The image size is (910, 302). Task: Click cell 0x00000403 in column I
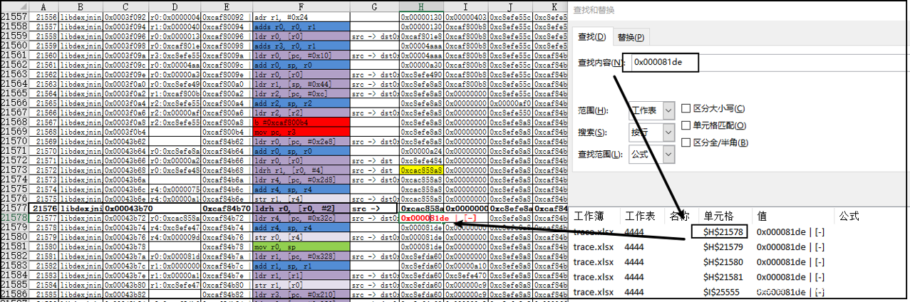point(465,16)
